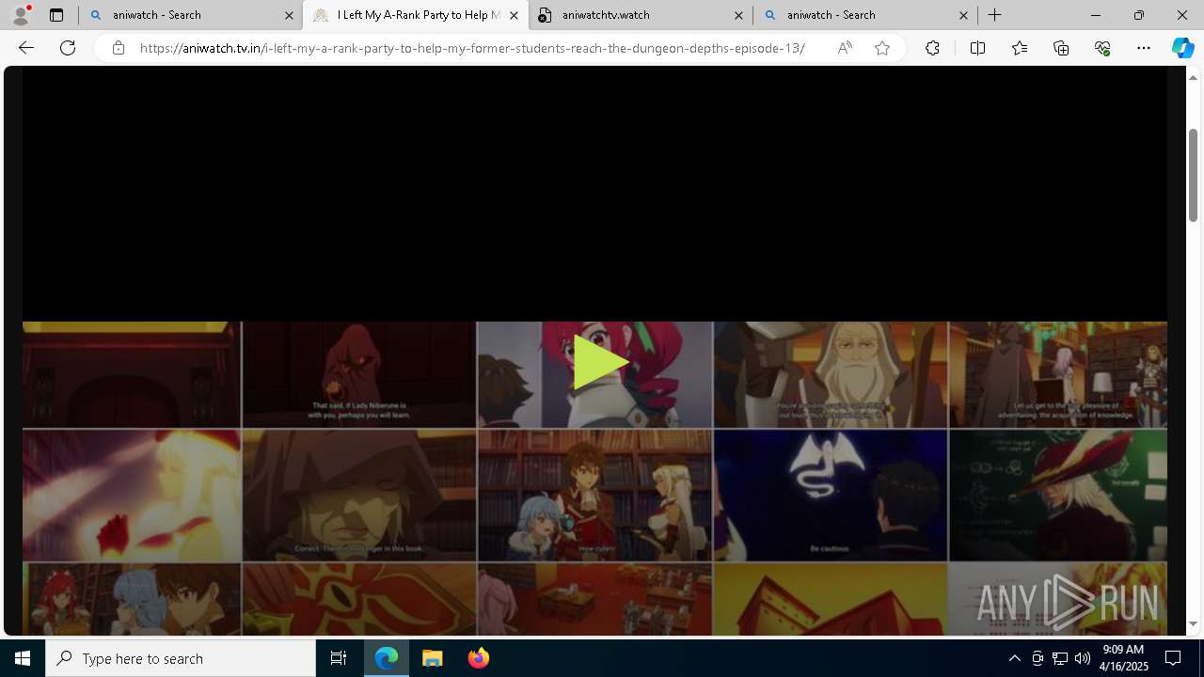Click the scrollbar down arrow
Viewport: 1204px width, 677px height.
(x=1193, y=623)
